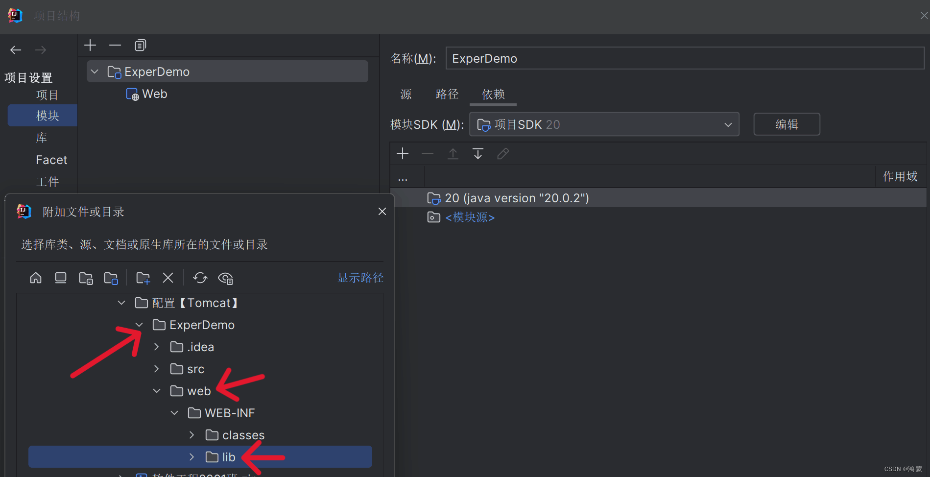
Task: Click the JDK 20 folder icon
Action: click(434, 198)
